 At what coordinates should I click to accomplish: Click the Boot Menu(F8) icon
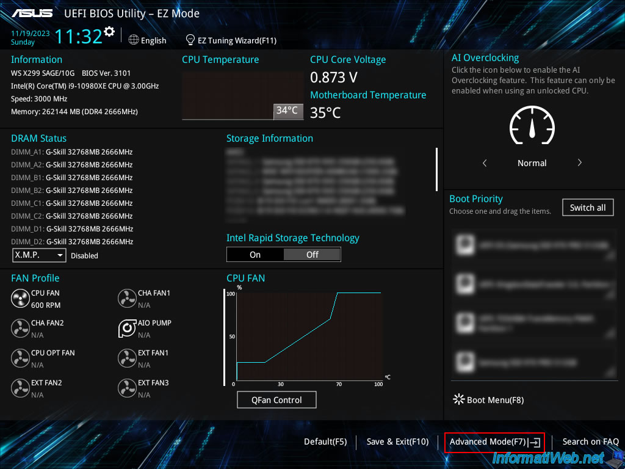click(x=458, y=399)
